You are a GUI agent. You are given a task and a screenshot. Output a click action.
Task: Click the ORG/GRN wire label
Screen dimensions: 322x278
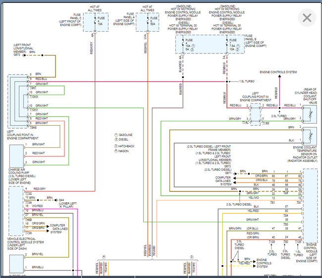[38, 223]
